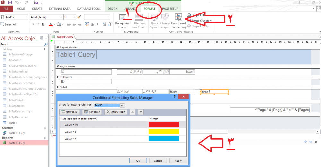Click Alternate Row Color
The width and height of the screenshot is (321, 167).
(x=139, y=21)
